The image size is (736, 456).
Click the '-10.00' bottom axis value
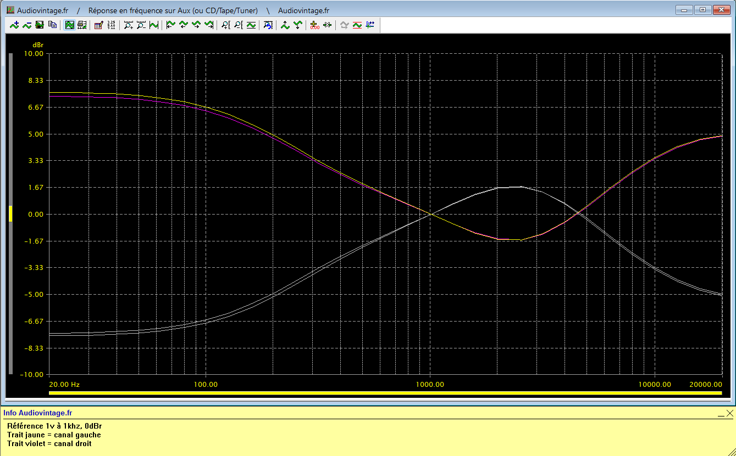pos(32,374)
